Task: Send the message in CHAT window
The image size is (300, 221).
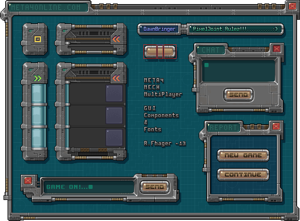Action: click(x=238, y=94)
